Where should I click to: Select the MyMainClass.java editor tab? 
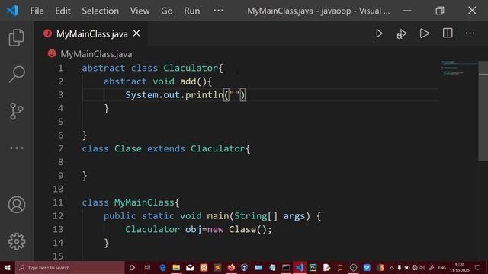pos(91,33)
